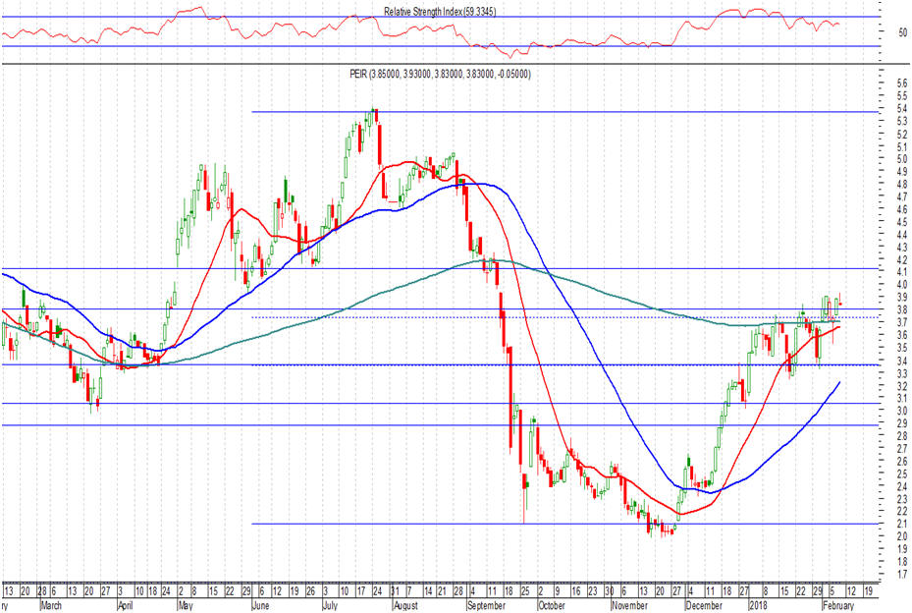Click the 2.1 price axis label
This screenshot has height=613, width=912.
coord(902,524)
